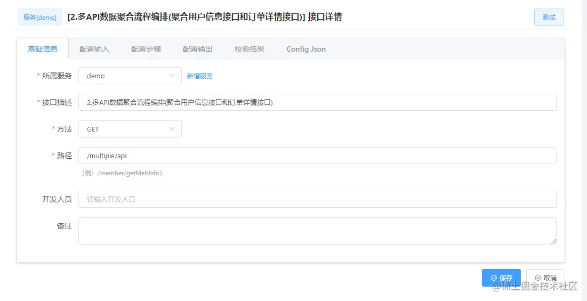Click the 测试 button
Viewport: 587px width, 301px height.
click(549, 17)
